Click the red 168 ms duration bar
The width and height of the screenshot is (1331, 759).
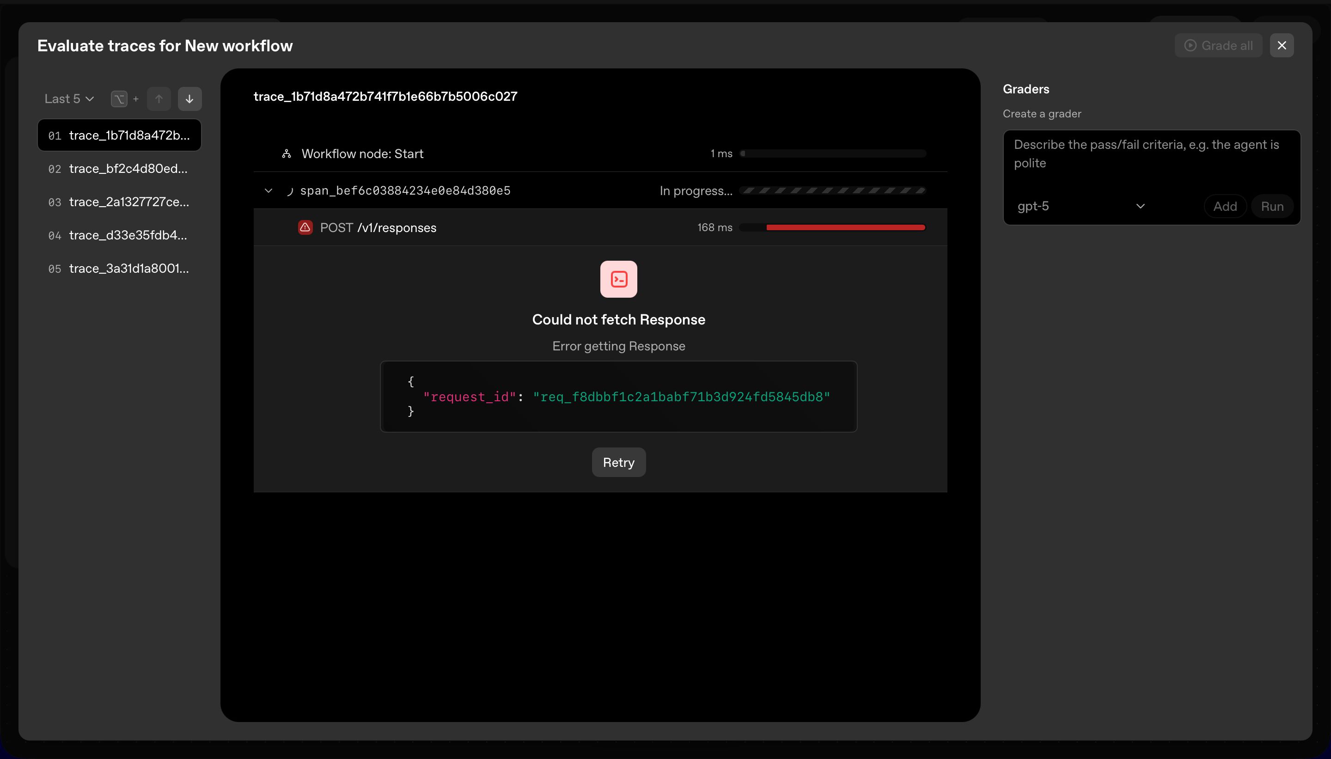pyautogui.click(x=845, y=227)
